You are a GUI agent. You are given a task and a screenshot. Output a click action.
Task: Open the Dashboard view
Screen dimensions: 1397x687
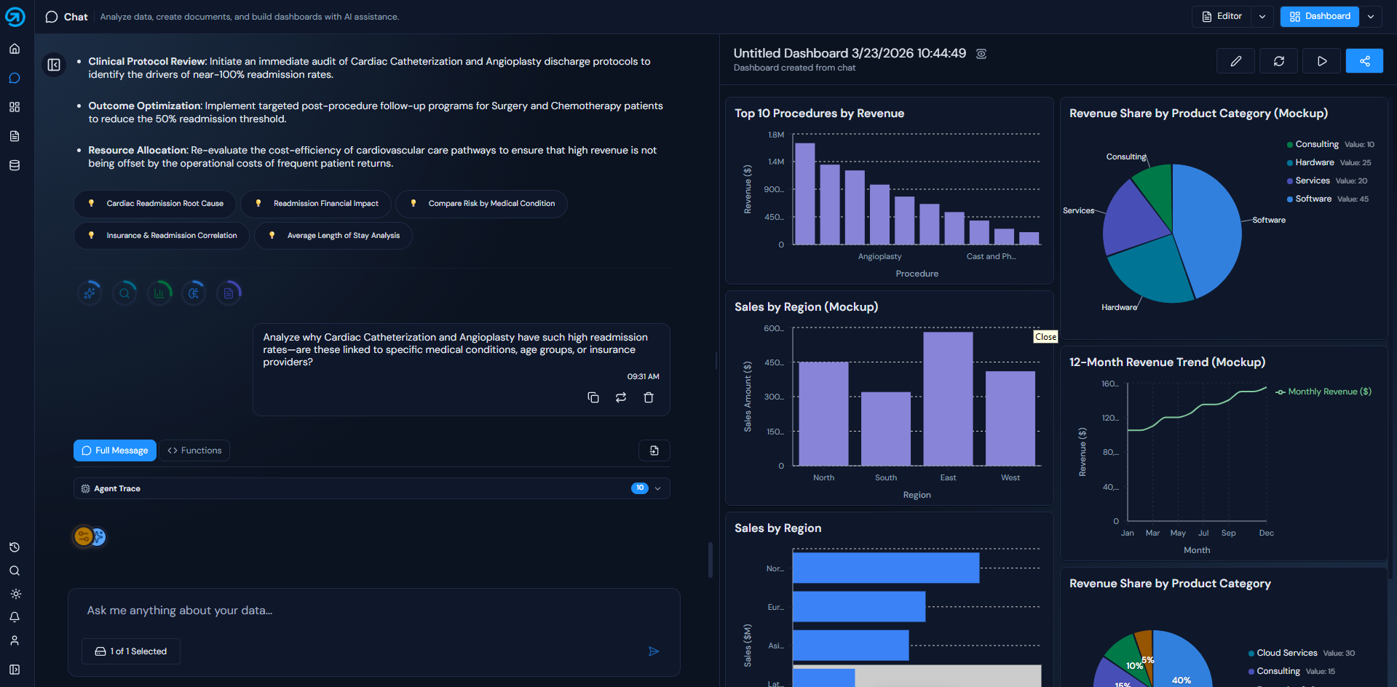point(1320,16)
